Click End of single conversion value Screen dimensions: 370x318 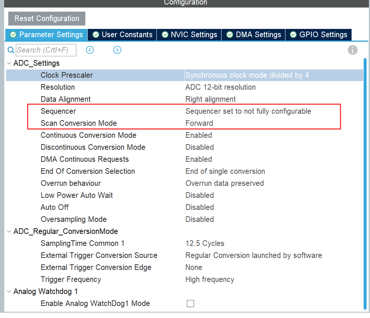tap(225, 171)
